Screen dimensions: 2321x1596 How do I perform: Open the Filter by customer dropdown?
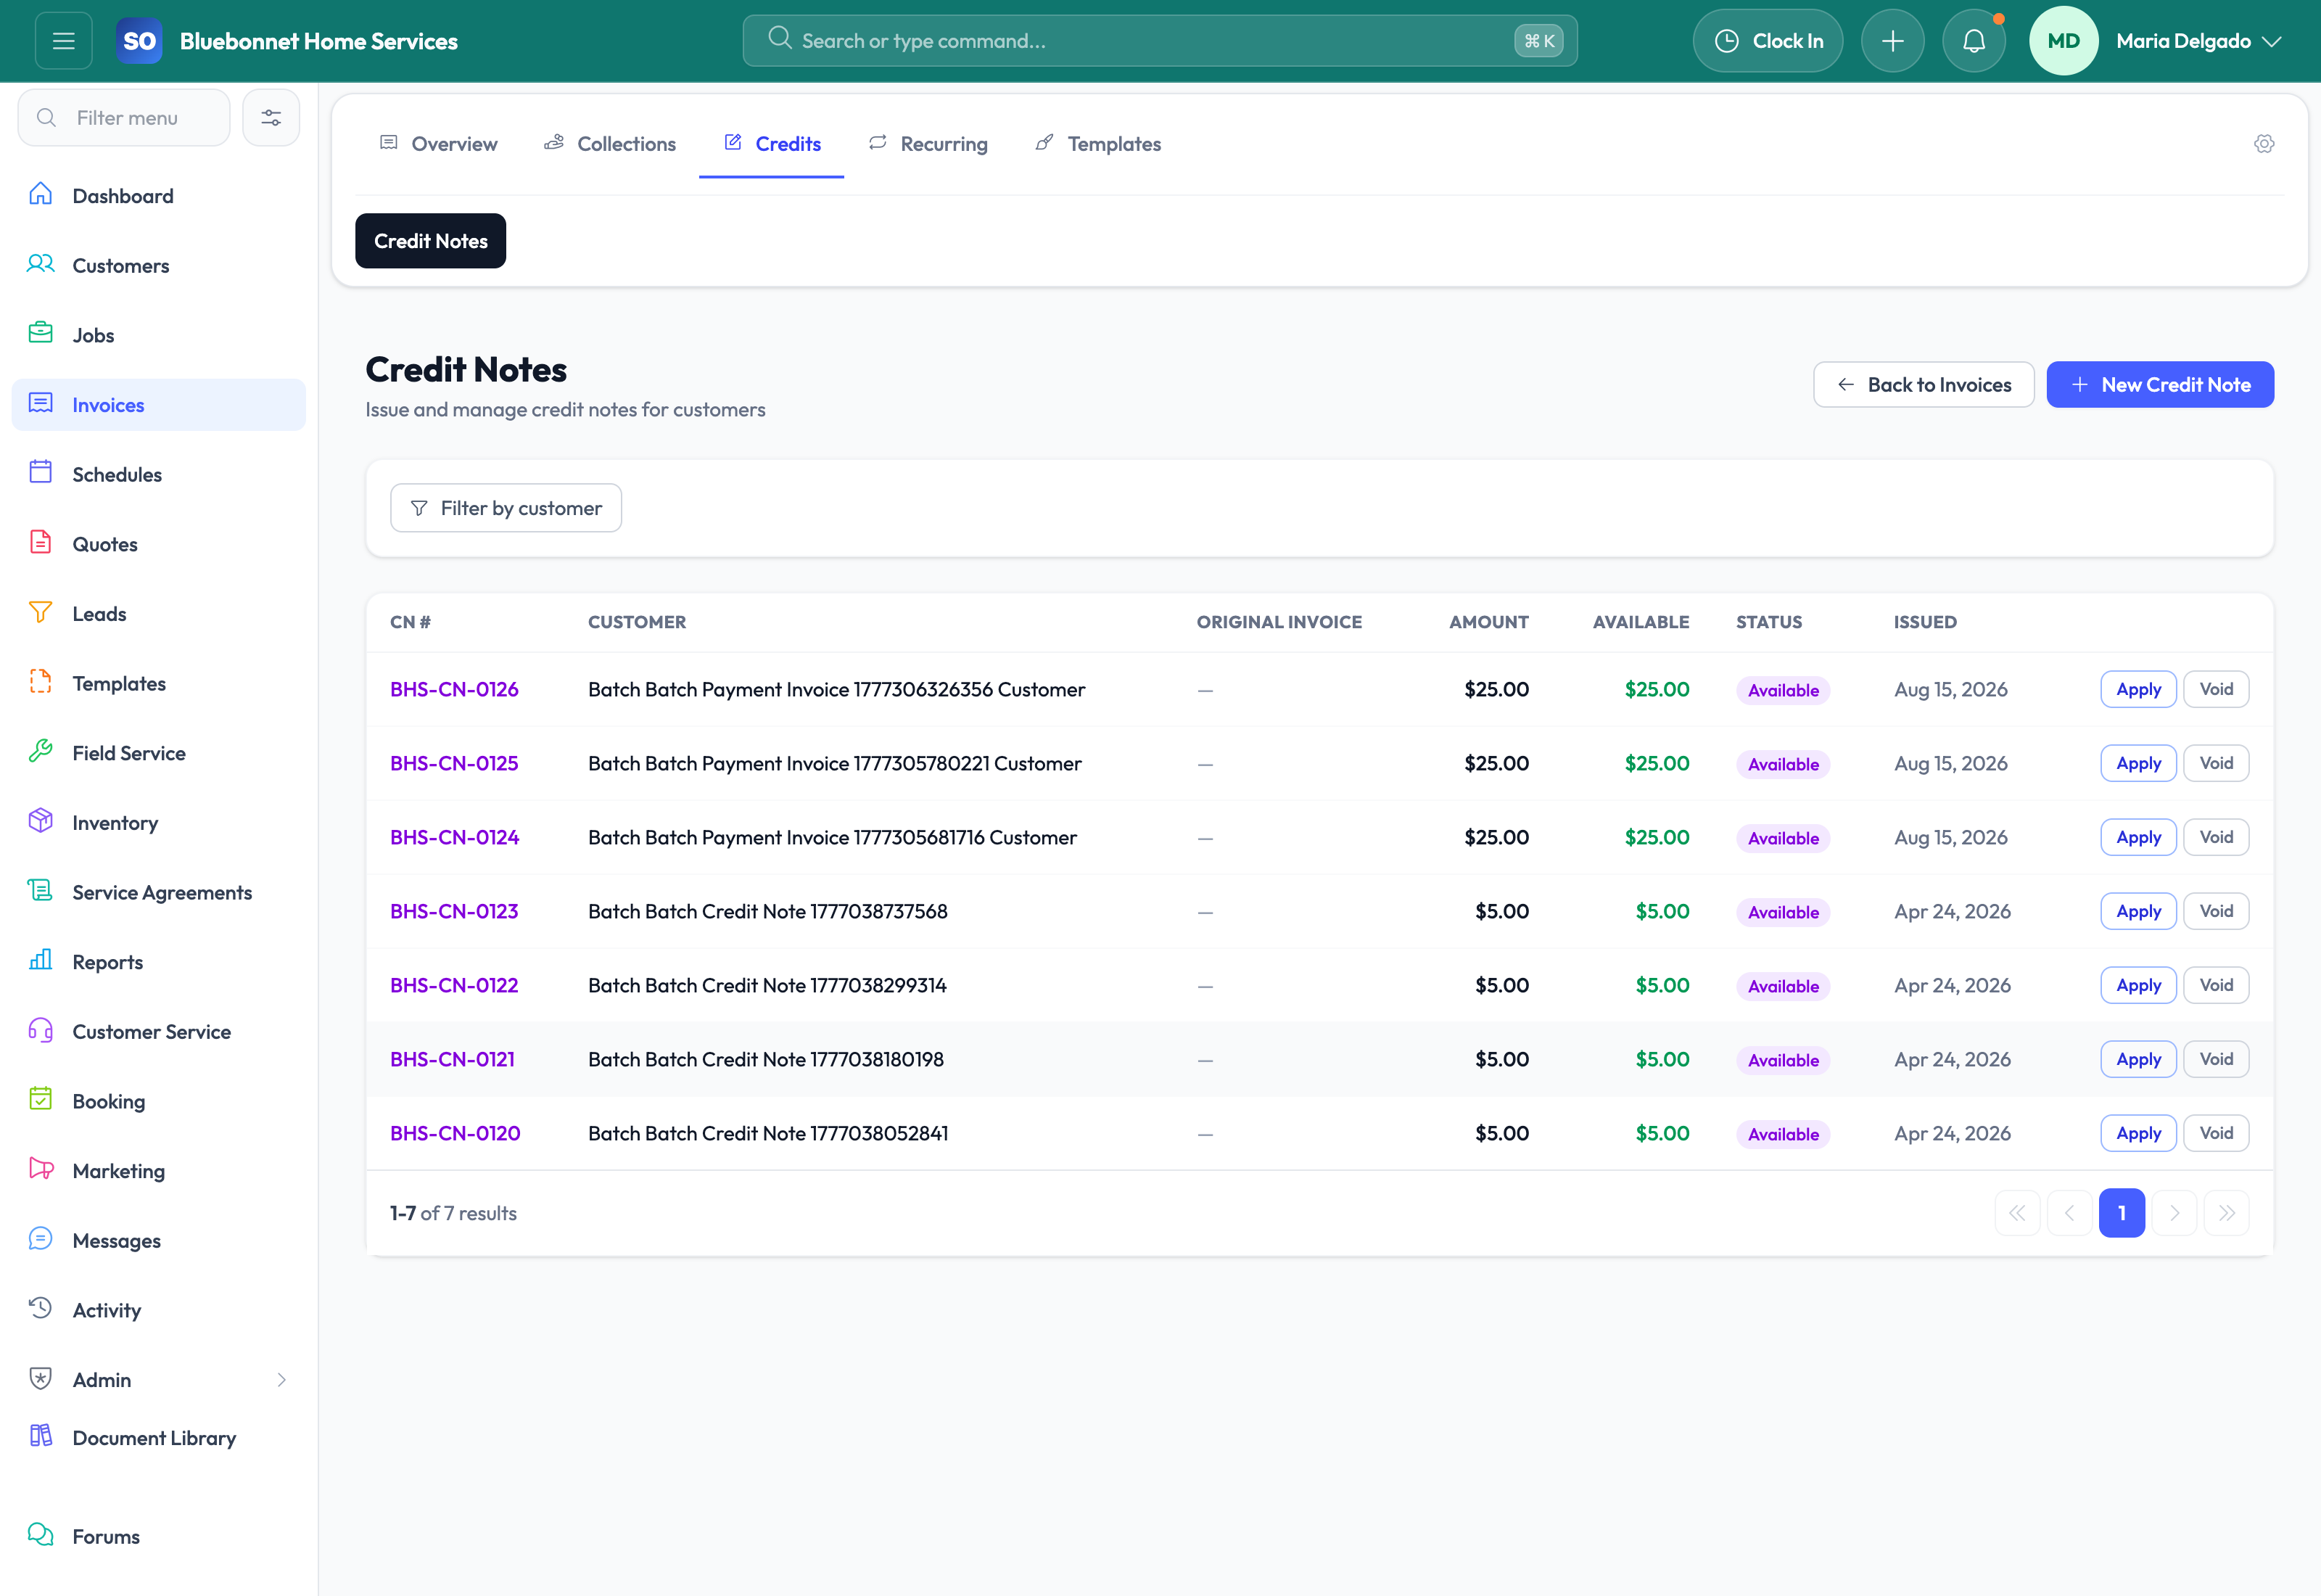click(x=506, y=508)
